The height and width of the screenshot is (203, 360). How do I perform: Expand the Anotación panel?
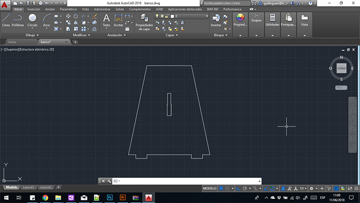pos(117,35)
